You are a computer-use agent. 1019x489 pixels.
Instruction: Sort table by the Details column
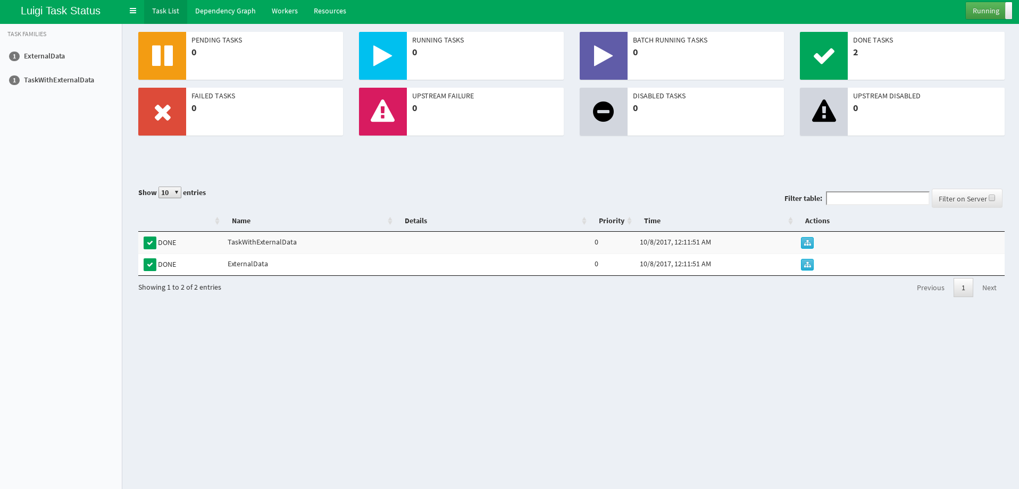(x=495, y=221)
